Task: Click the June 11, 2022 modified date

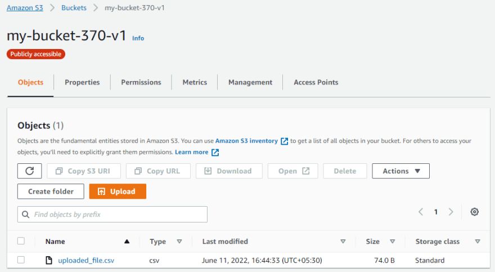Action: click(262, 260)
